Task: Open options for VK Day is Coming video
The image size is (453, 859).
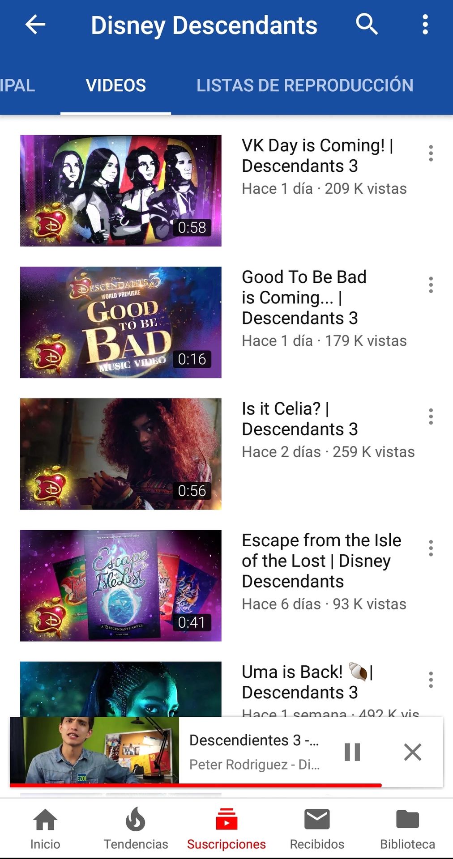Action: pyautogui.click(x=431, y=153)
